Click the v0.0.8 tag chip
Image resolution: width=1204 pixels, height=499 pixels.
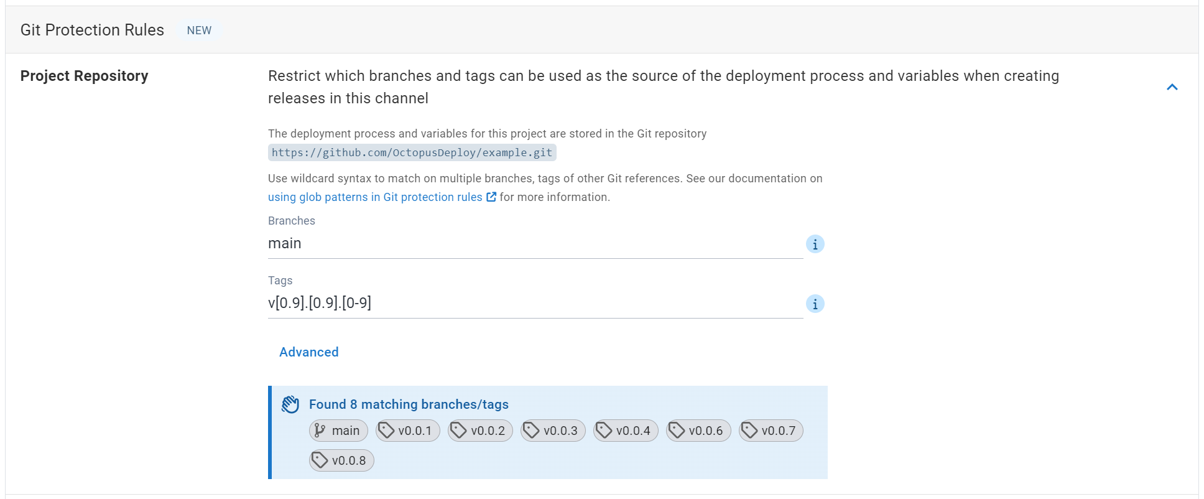pyautogui.click(x=341, y=460)
